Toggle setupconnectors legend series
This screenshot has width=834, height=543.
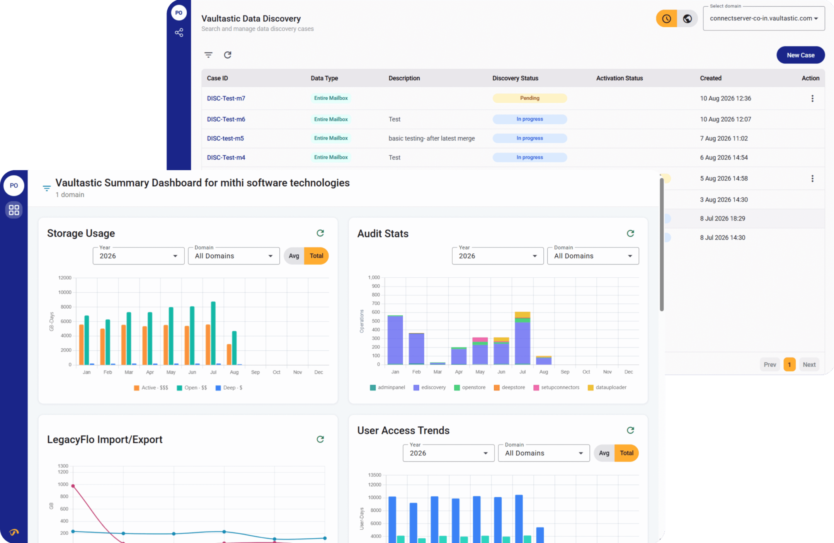point(557,387)
